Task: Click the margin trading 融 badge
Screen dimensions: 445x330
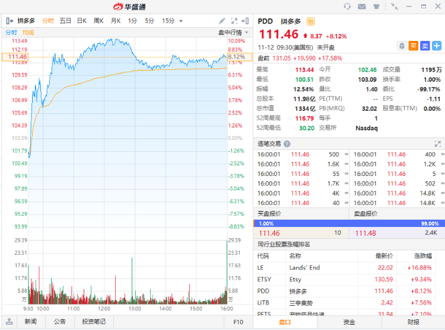Action: tap(310, 21)
